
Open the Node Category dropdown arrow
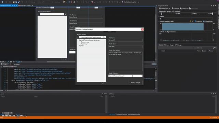click(141, 76)
